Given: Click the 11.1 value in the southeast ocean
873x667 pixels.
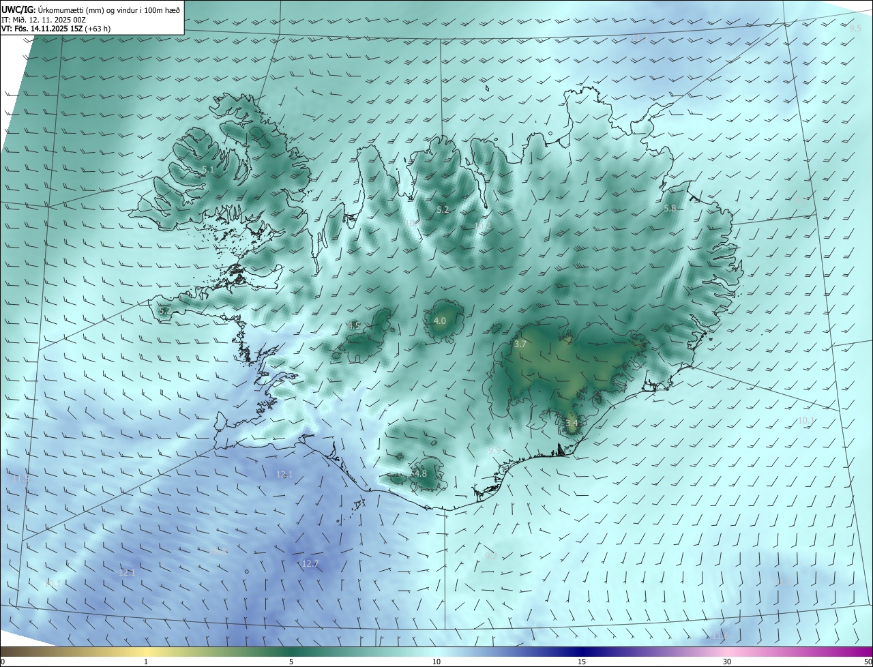Looking at the screenshot, I should pos(784,582).
